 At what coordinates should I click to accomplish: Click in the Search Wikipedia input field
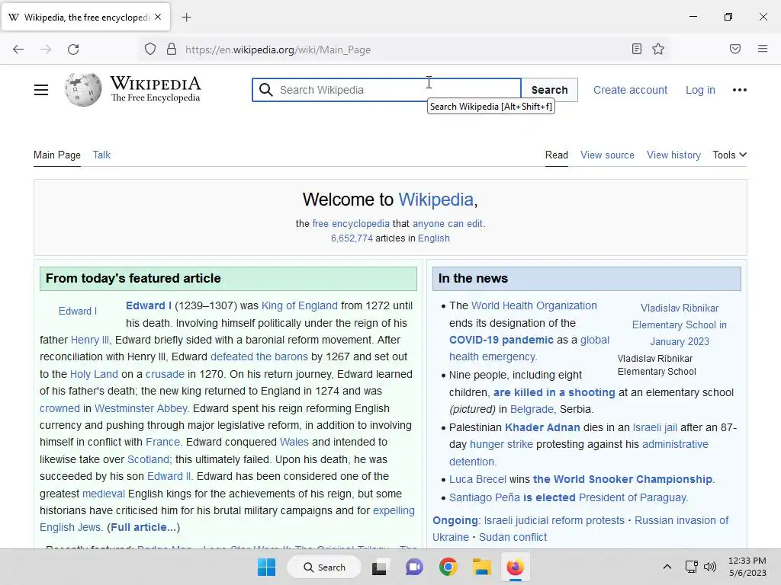click(x=387, y=90)
